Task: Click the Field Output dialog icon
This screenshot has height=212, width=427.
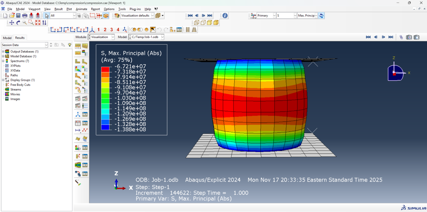Action: (x=253, y=16)
